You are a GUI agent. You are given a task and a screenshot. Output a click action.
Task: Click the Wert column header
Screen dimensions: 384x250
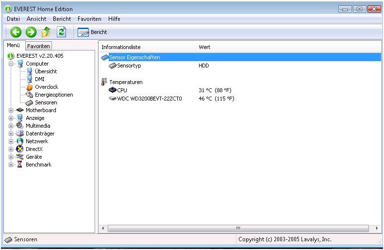pyautogui.click(x=288, y=47)
